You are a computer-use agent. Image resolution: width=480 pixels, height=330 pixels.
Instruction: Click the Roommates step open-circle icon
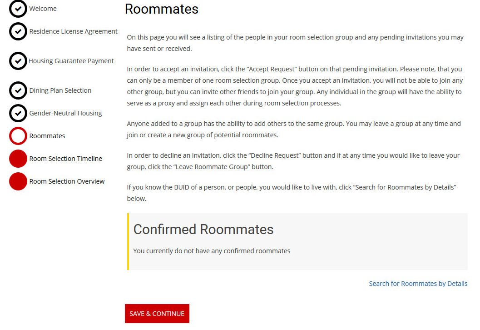[18, 136]
